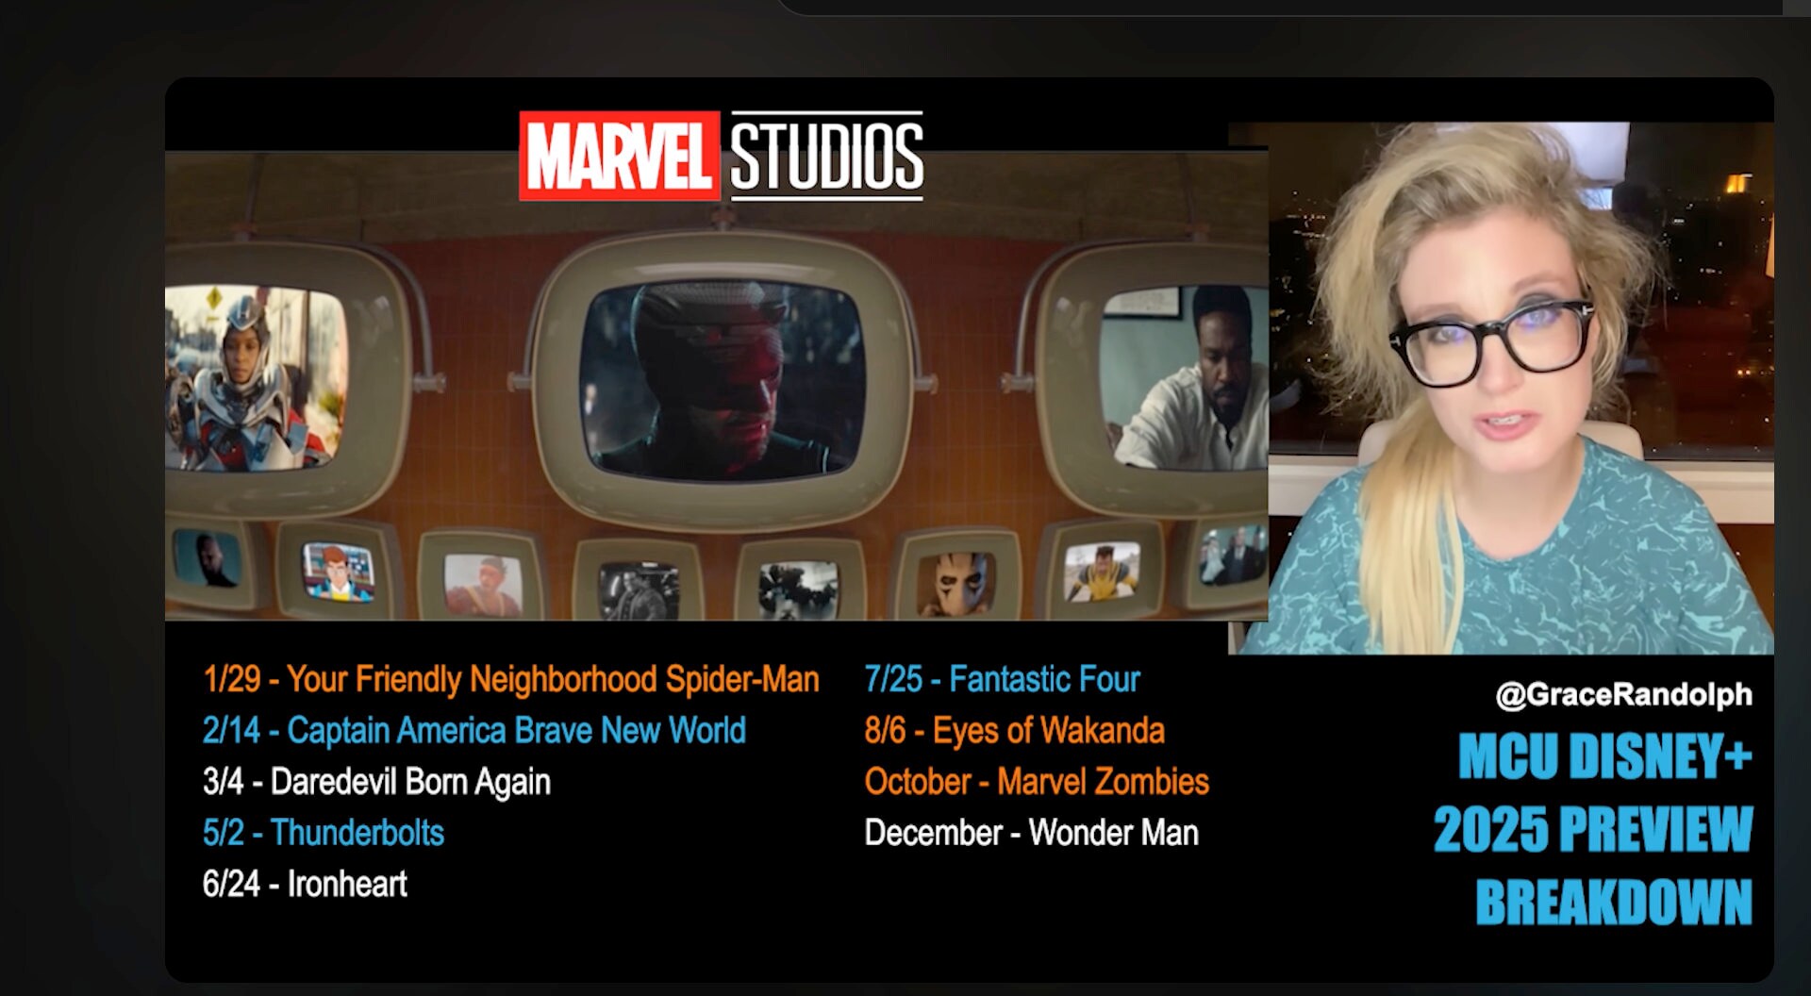1811x996 pixels.
Task: Click the small TV showing yellow-suited Wolverine
Action: [1101, 572]
